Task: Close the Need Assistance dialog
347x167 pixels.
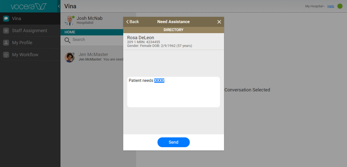Action: (219, 22)
